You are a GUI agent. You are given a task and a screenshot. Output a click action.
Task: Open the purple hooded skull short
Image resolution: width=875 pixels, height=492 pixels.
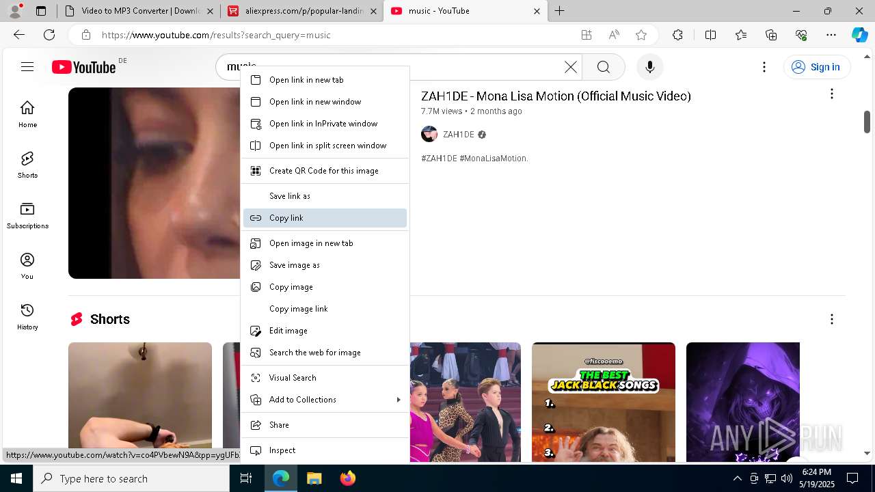click(x=743, y=402)
